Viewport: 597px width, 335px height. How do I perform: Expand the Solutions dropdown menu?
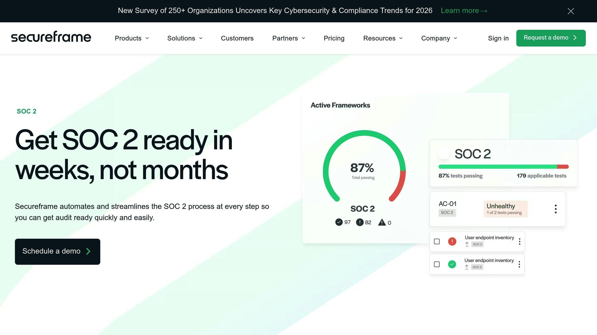point(185,38)
